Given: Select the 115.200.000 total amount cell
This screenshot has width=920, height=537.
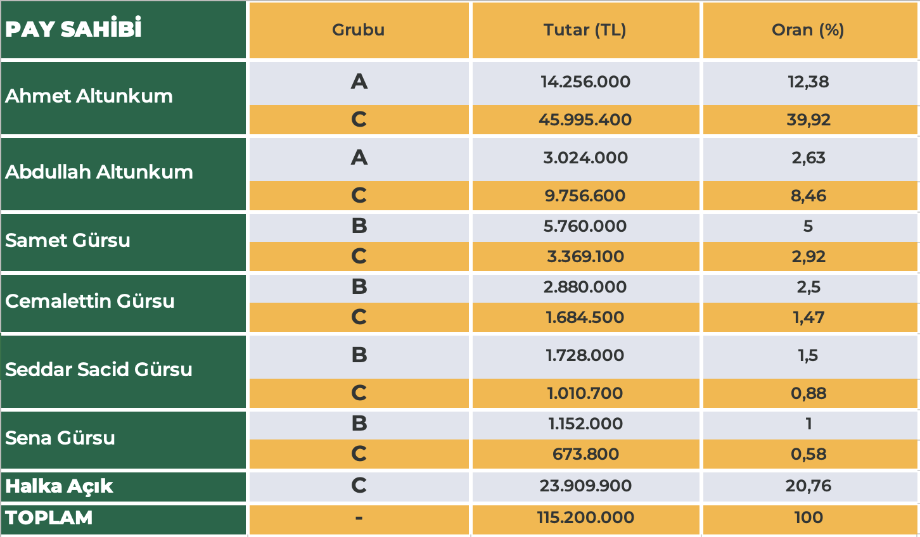Looking at the screenshot, I should point(585,520).
